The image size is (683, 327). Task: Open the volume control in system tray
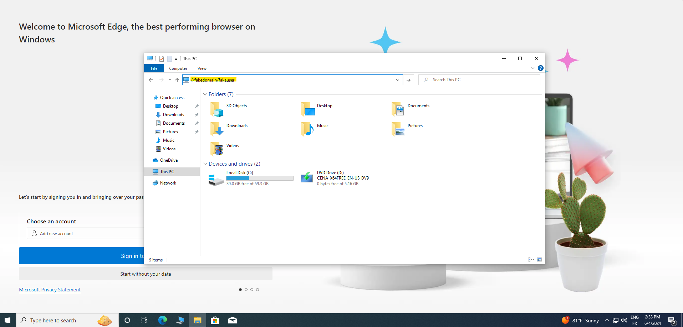624,320
